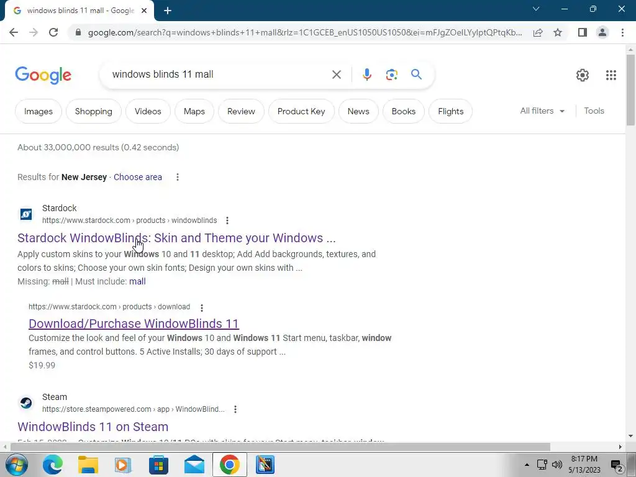
Task: Click the horizontal page scrollbar
Action: (280, 447)
